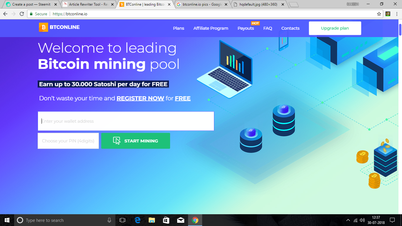The image size is (402, 226).
Task: View site security info via the lock icon
Action: [x=31, y=14]
